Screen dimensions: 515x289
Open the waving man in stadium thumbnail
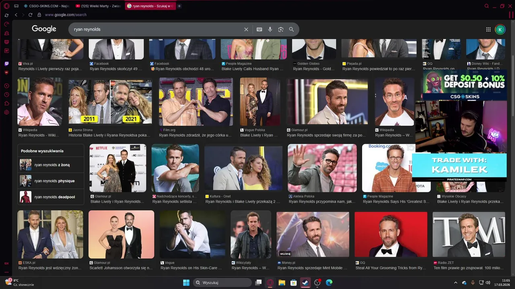tap(322, 168)
